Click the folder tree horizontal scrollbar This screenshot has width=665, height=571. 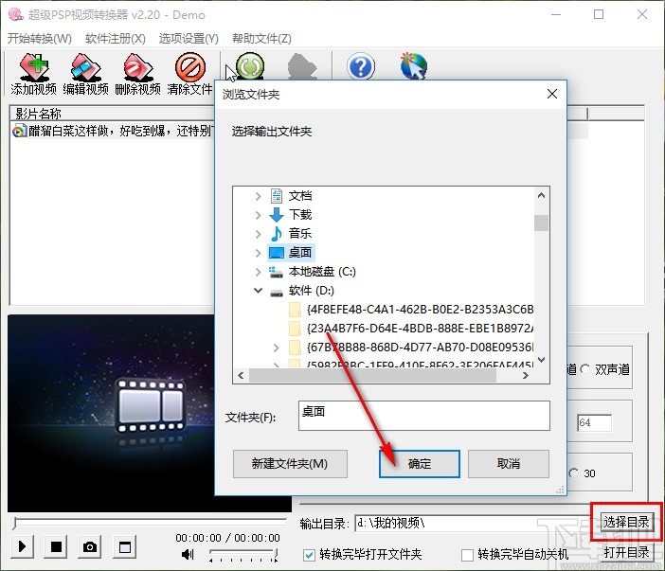coord(372,376)
